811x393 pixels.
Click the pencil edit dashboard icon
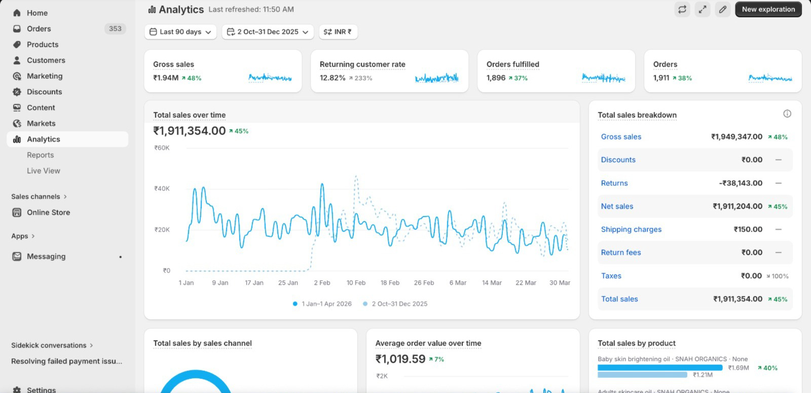pyautogui.click(x=723, y=9)
